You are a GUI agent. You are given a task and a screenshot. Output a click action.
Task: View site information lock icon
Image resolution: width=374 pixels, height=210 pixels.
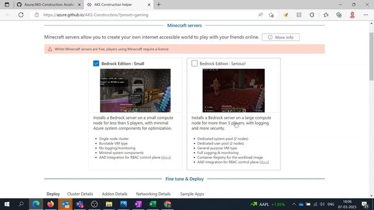tap(36, 15)
